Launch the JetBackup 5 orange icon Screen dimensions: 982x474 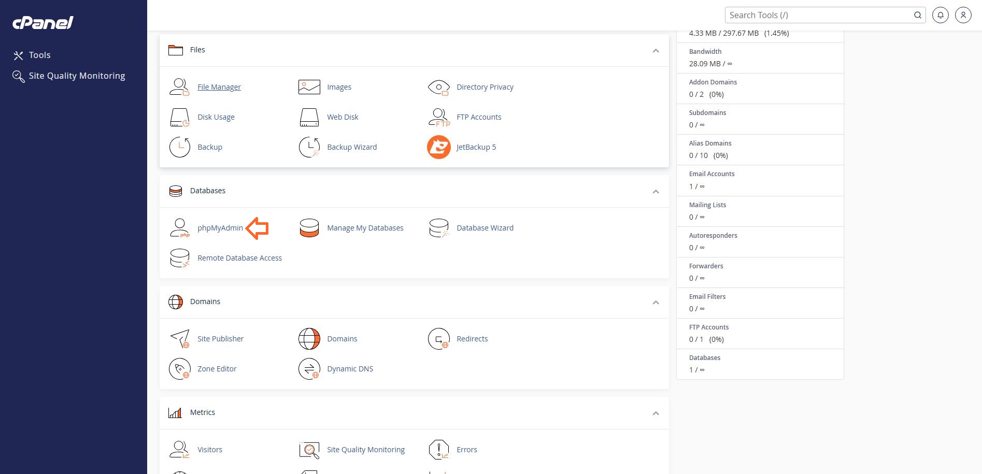click(438, 147)
